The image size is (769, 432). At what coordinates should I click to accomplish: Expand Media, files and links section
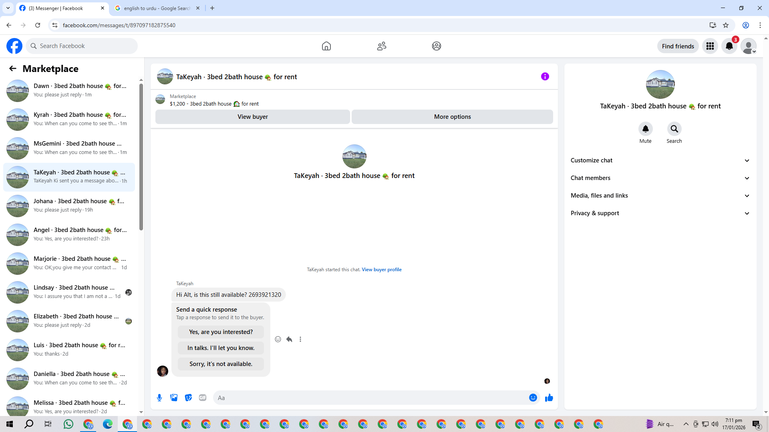660,196
